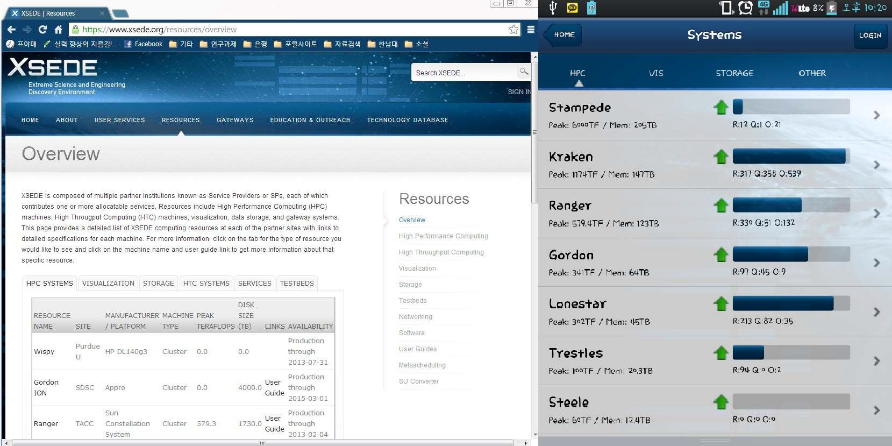892x446 pixels.
Task: Click the 'Wispy' resource name cell
Action: pyautogui.click(x=44, y=352)
